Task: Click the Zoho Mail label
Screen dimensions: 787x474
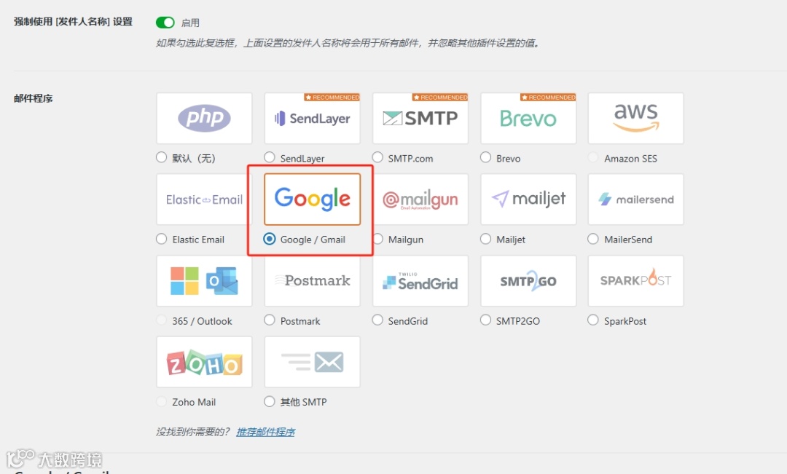Action: 194,402
